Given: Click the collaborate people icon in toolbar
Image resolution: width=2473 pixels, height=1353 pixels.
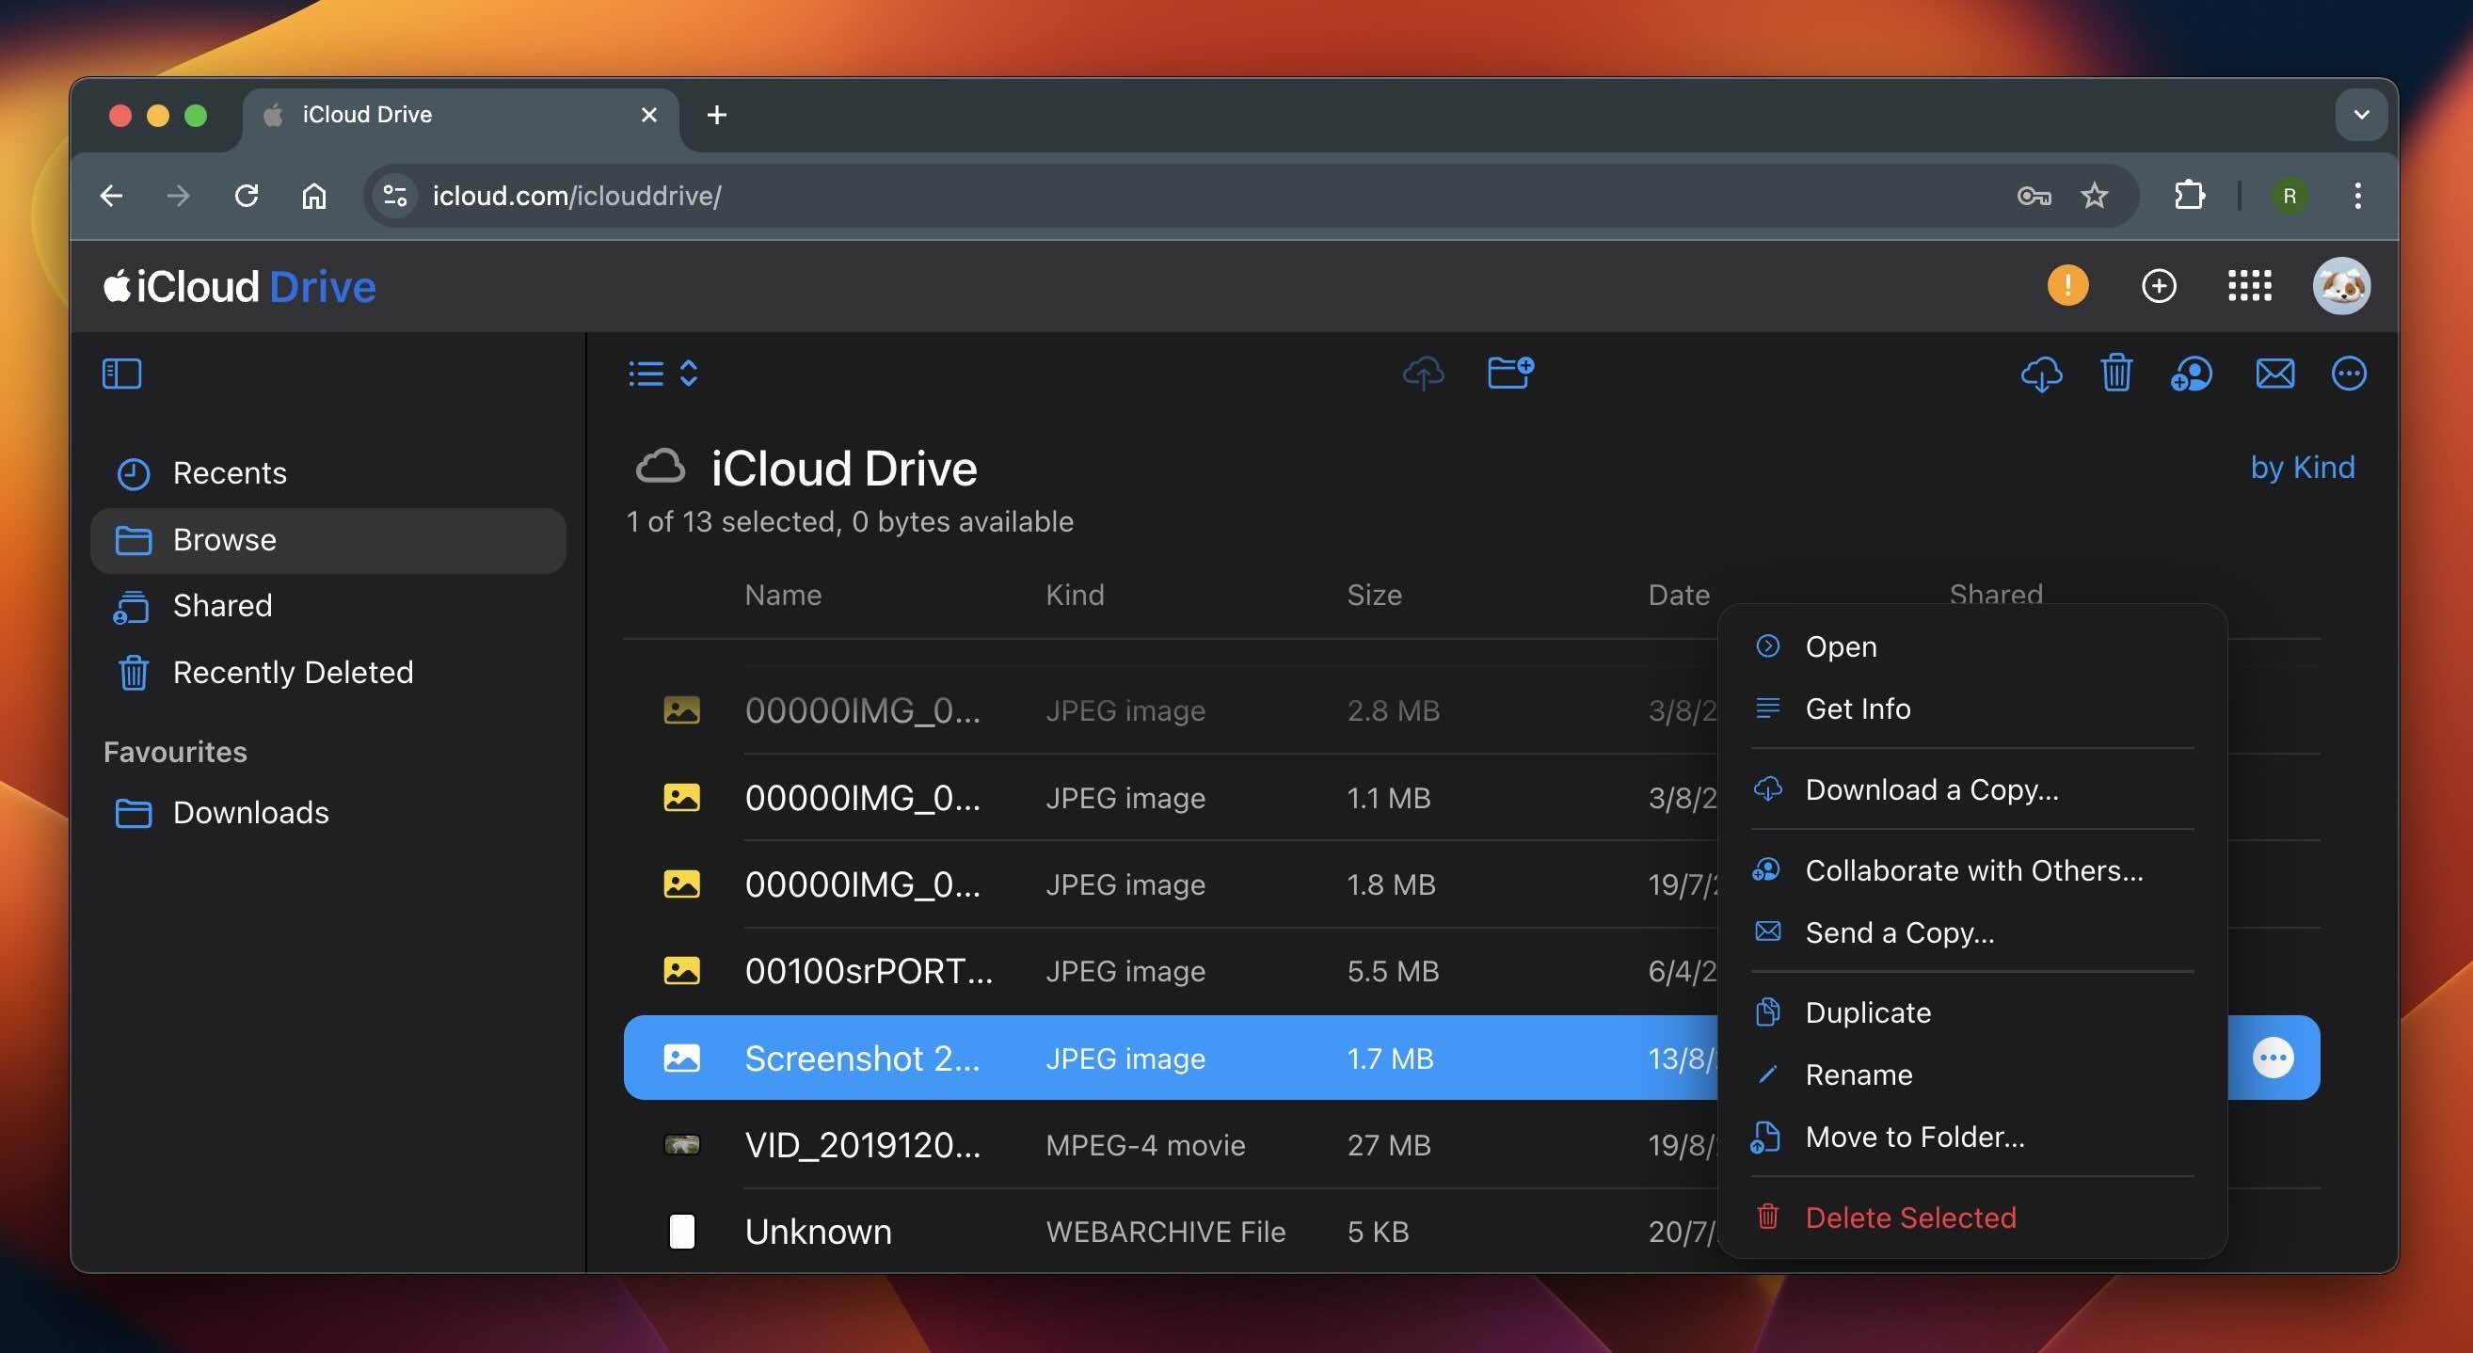Looking at the screenshot, I should [x=2192, y=374].
